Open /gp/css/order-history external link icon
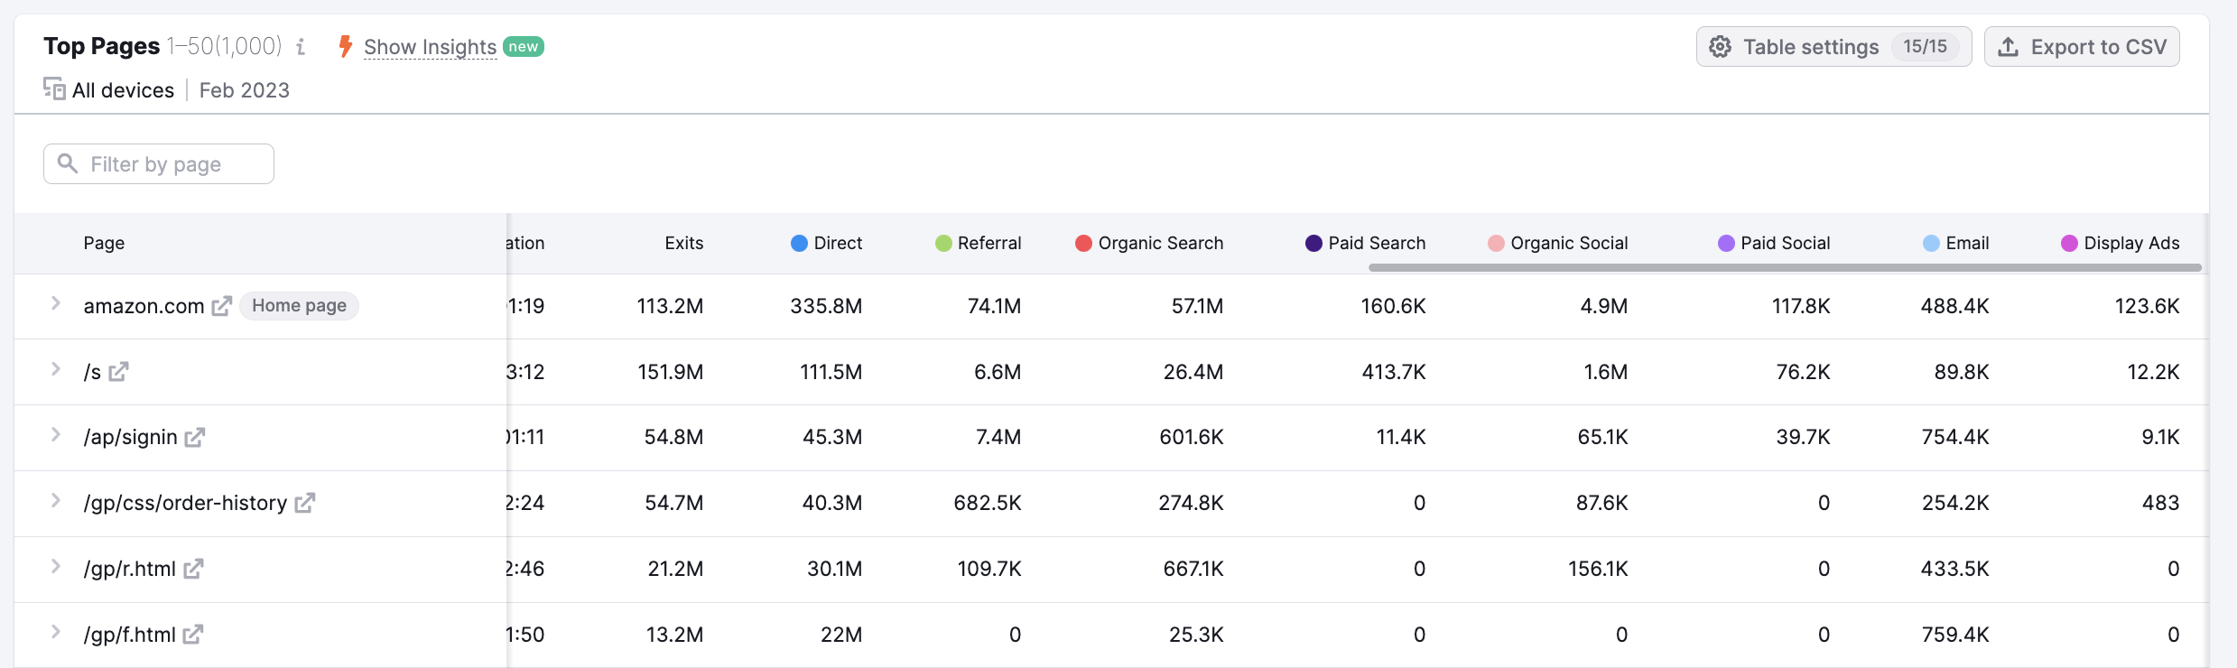2237x668 pixels. coord(305,503)
